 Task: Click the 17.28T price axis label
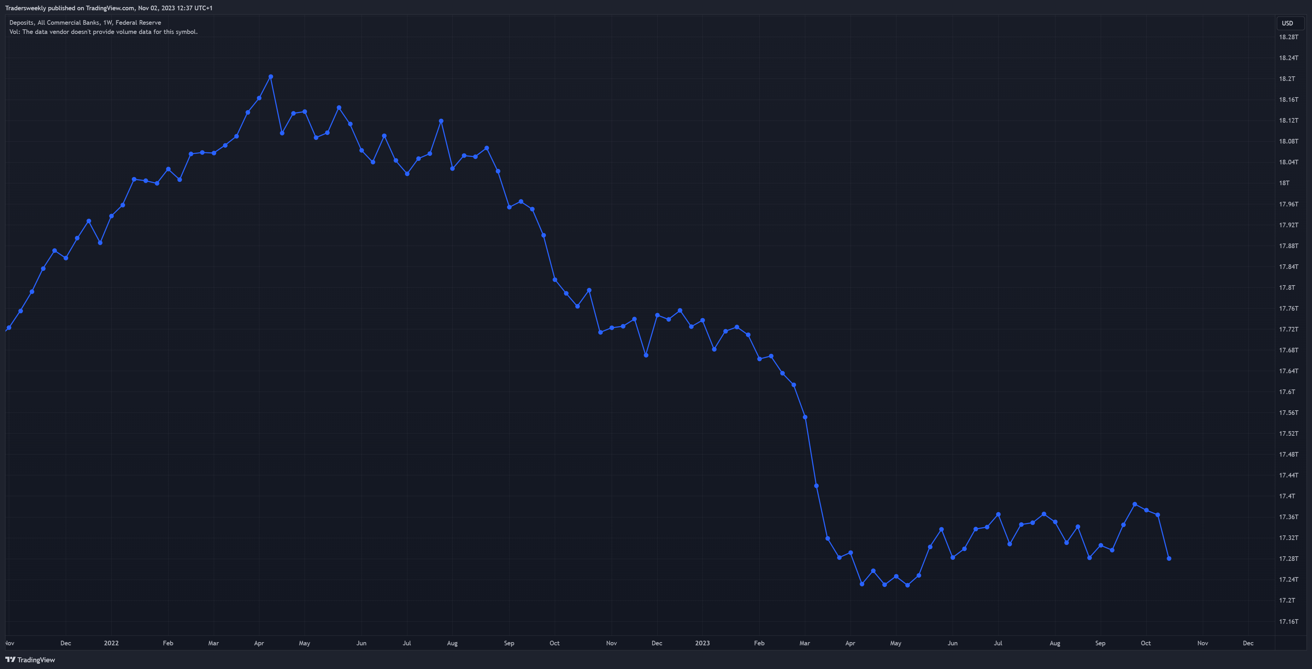(x=1289, y=558)
